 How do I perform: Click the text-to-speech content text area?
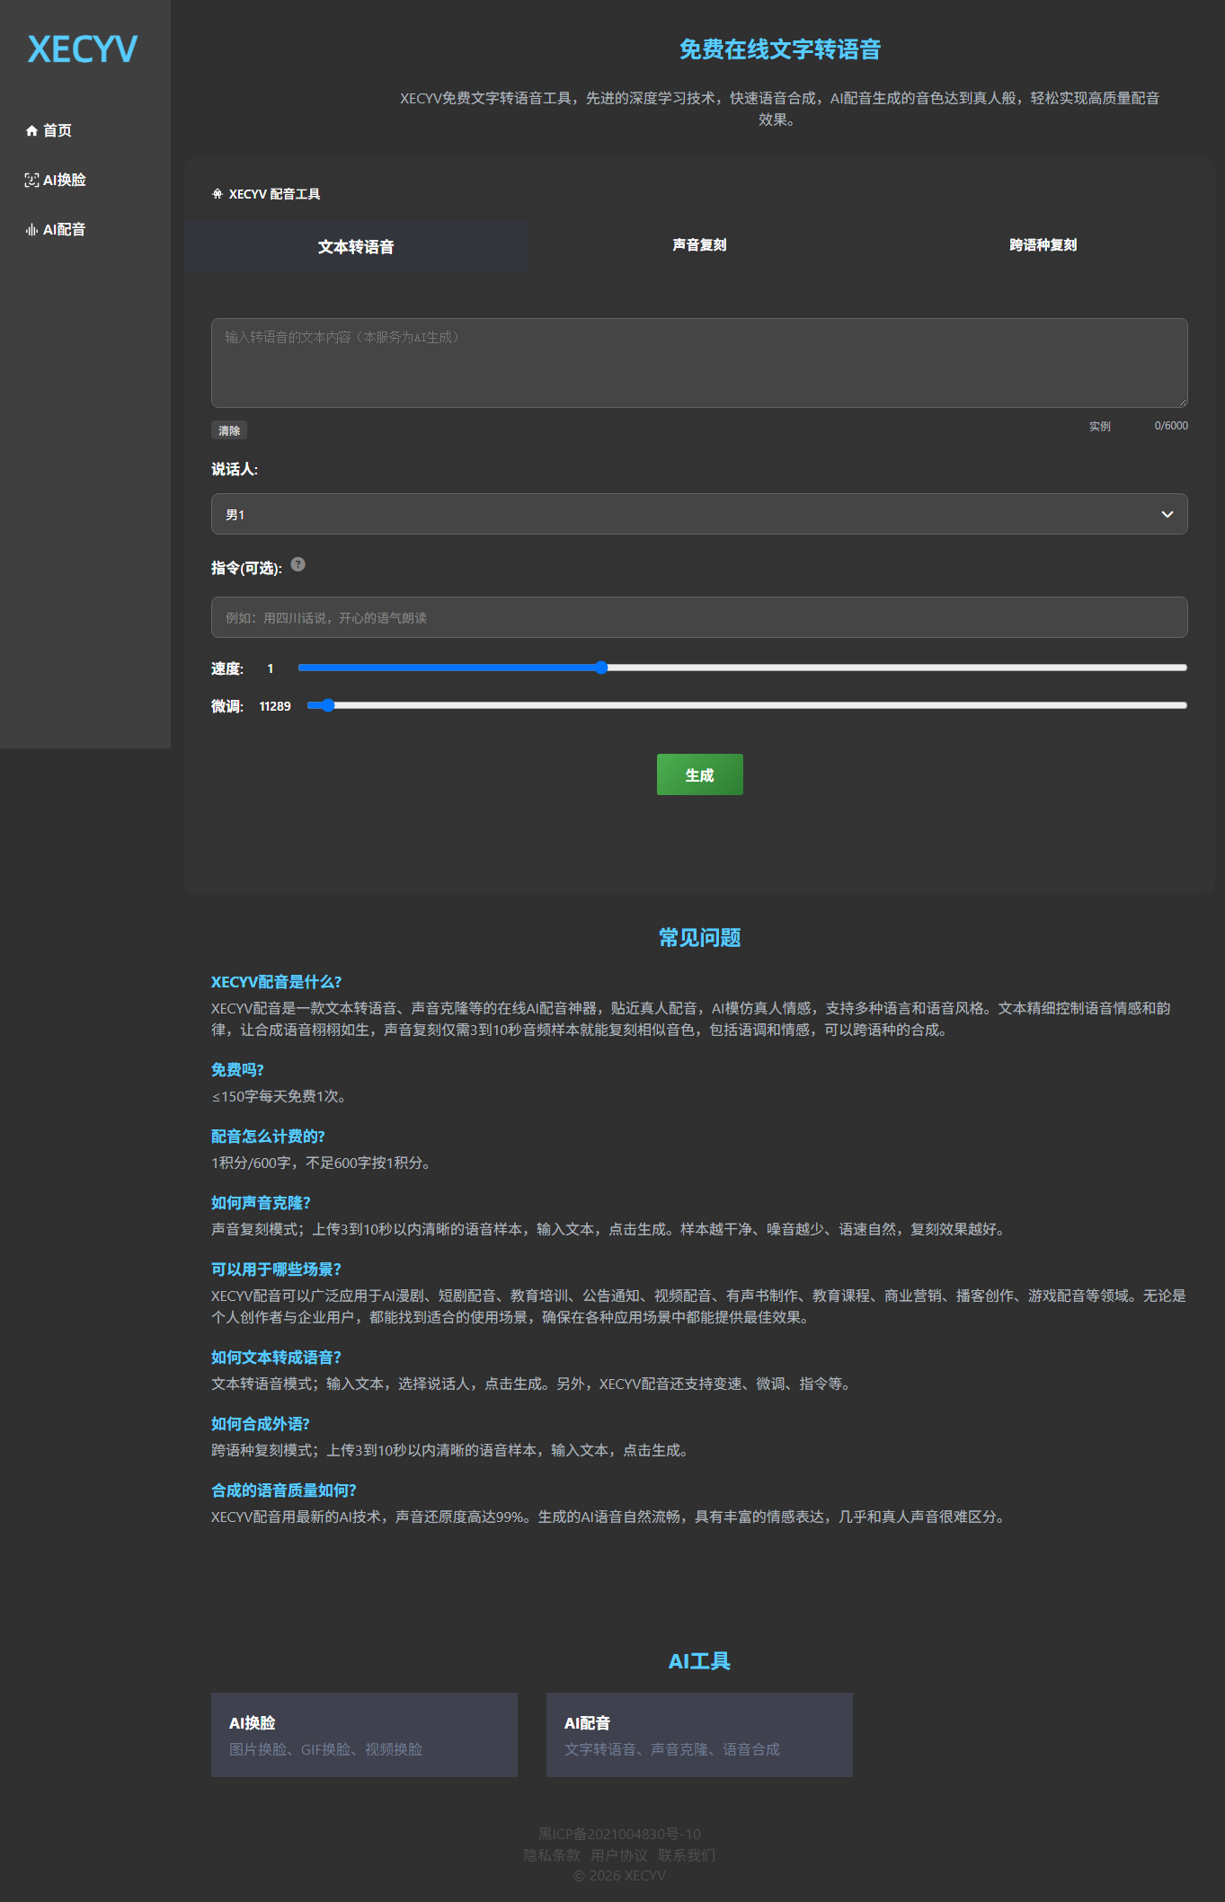(699, 363)
